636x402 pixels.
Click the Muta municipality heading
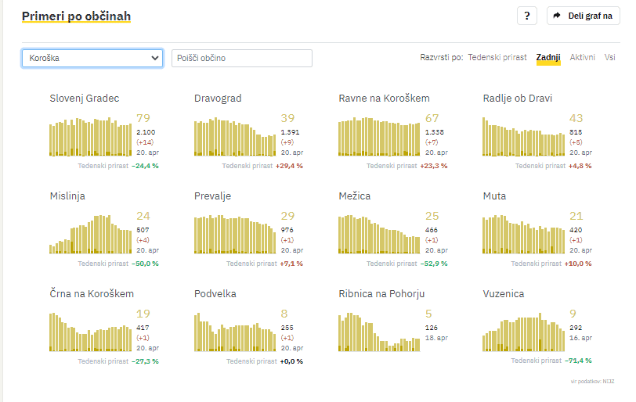click(494, 196)
